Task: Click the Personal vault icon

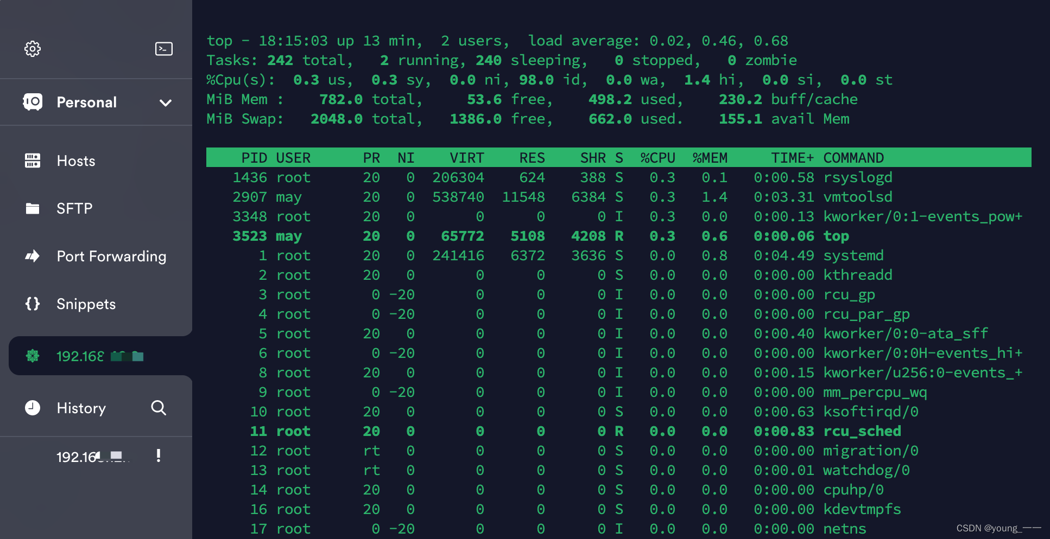Action: click(x=33, y=102)
